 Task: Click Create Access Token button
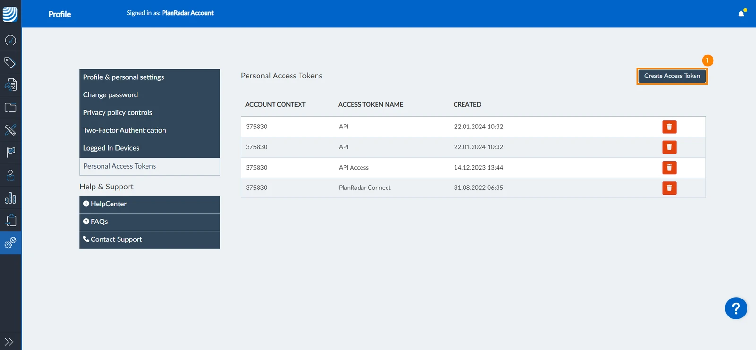[x=672, y=76]
